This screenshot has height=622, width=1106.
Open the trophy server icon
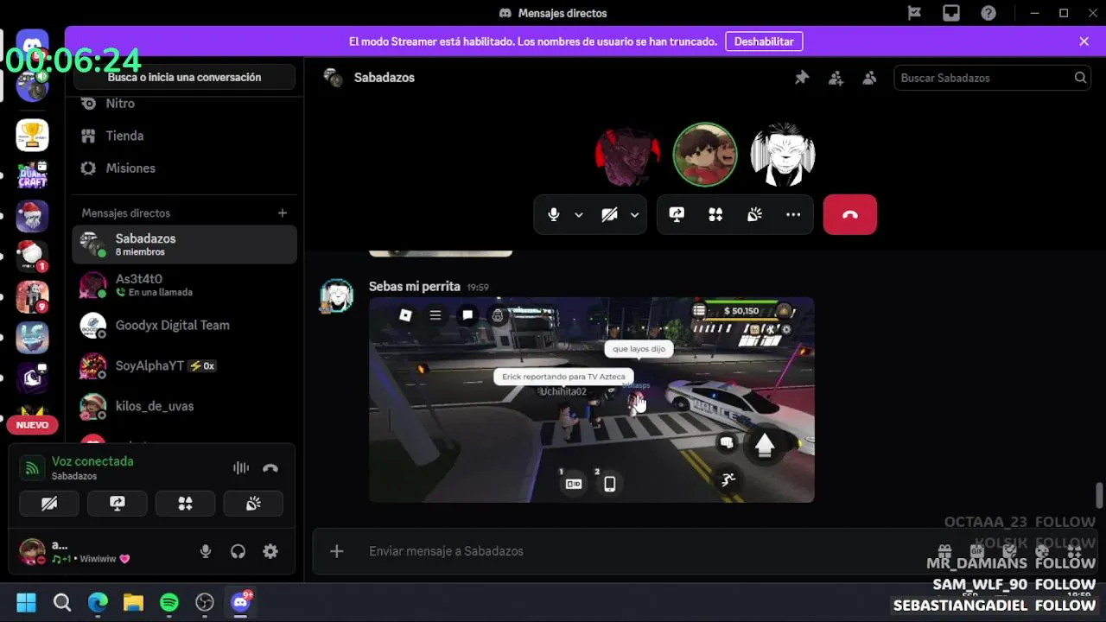click(32, 135)
